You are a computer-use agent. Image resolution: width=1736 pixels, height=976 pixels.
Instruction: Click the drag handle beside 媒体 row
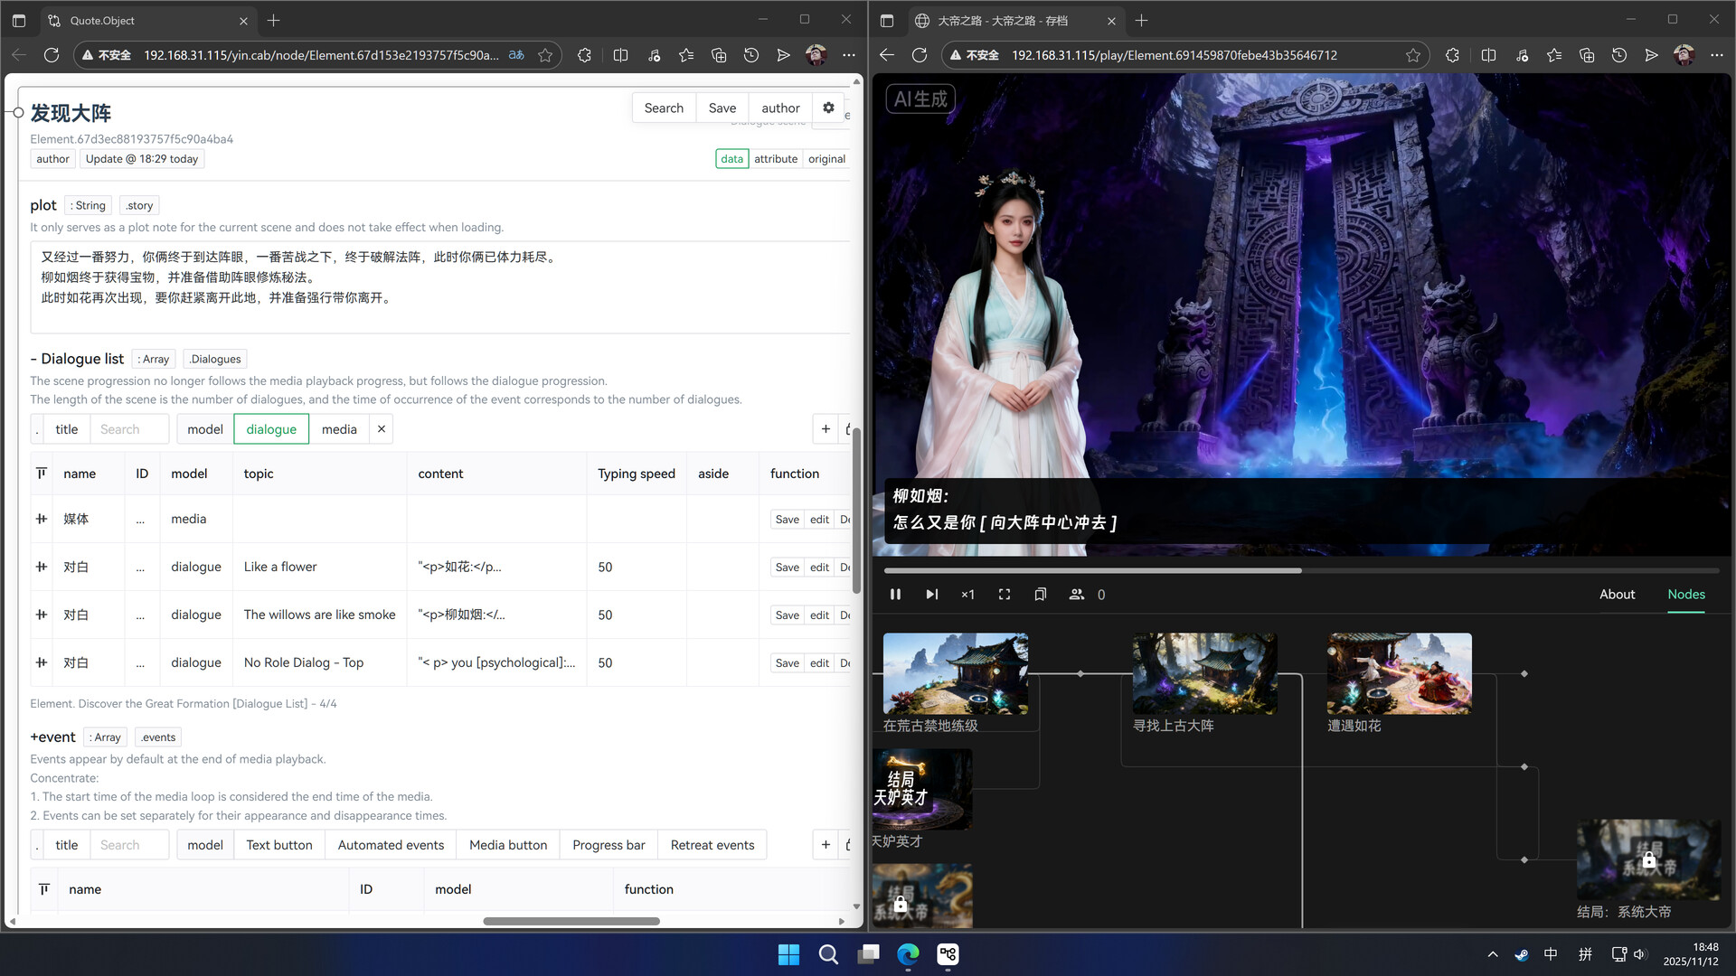pyautogui.click(x=41, y=519)
